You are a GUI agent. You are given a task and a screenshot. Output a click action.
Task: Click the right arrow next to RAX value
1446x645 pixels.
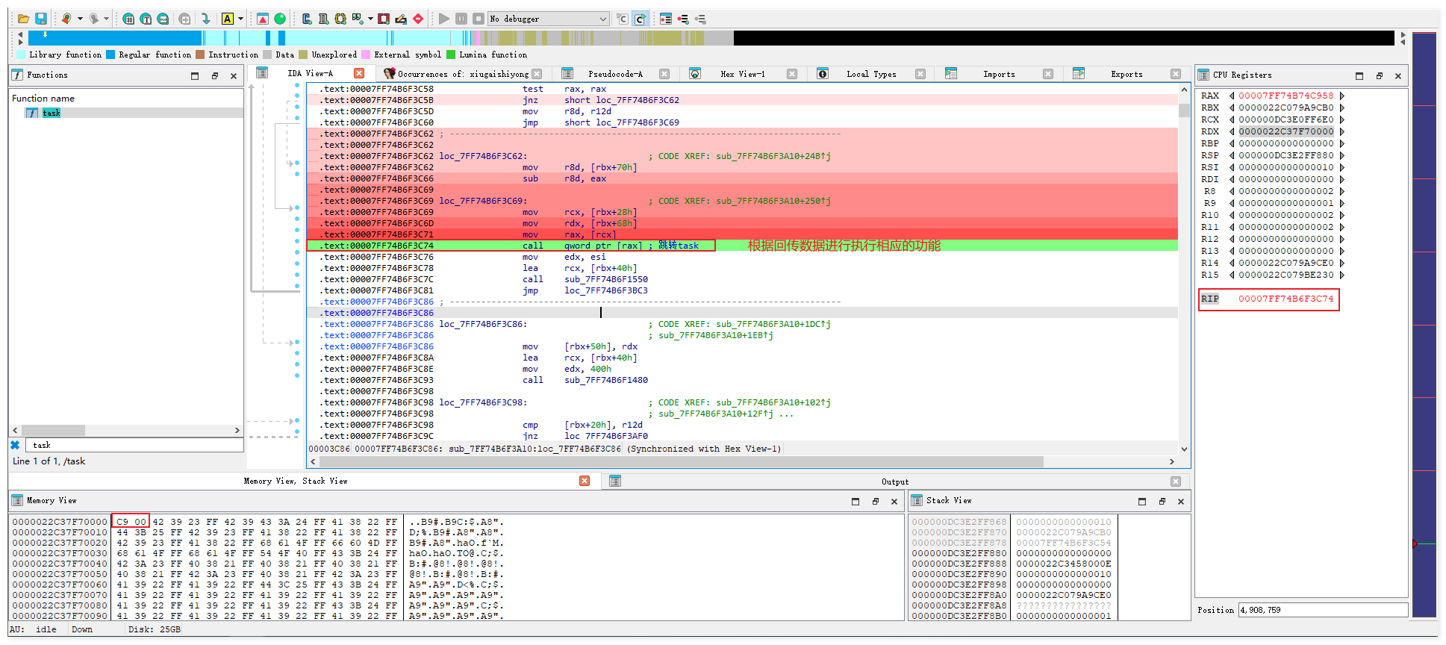tap(1342, 96)
